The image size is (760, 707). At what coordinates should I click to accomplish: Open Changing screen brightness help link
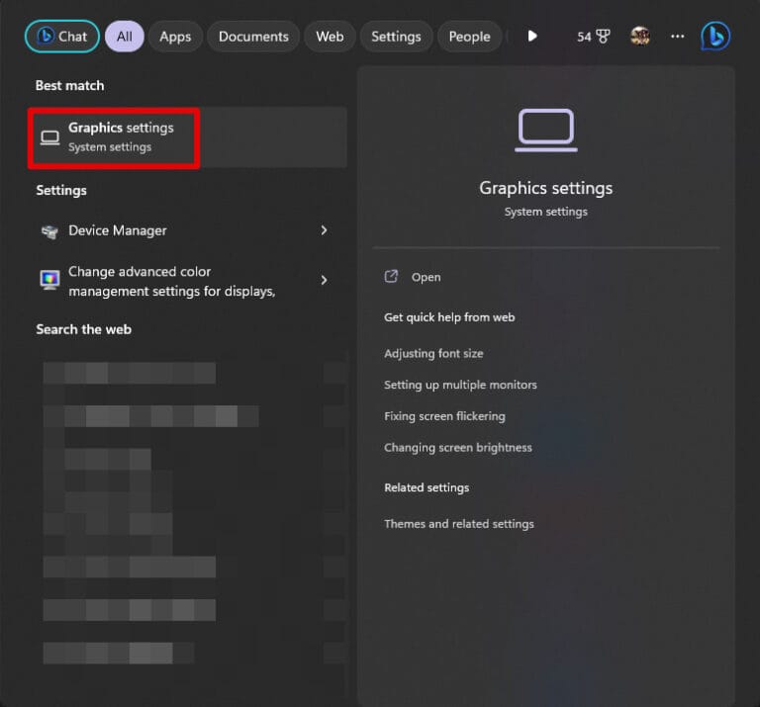[458, 448]
